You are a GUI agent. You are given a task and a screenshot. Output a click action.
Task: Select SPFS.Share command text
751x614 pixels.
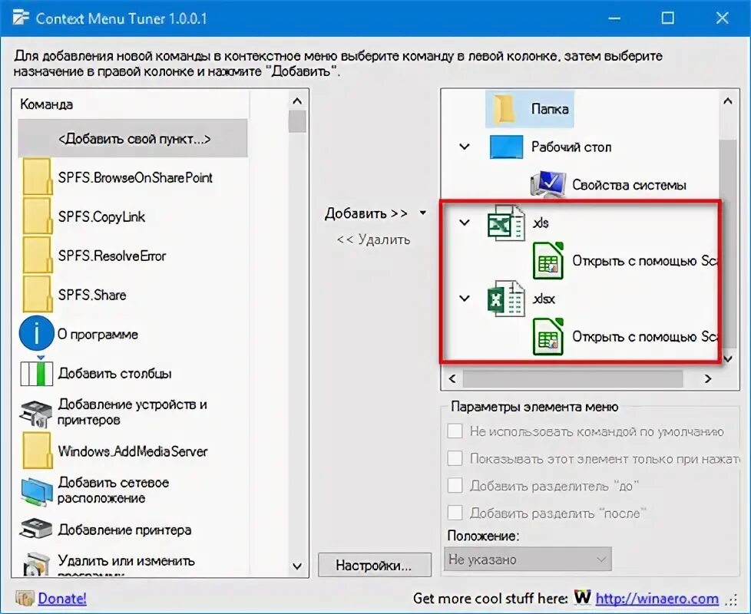(x=92, y=295)
